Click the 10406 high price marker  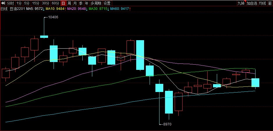coord(53,17)
